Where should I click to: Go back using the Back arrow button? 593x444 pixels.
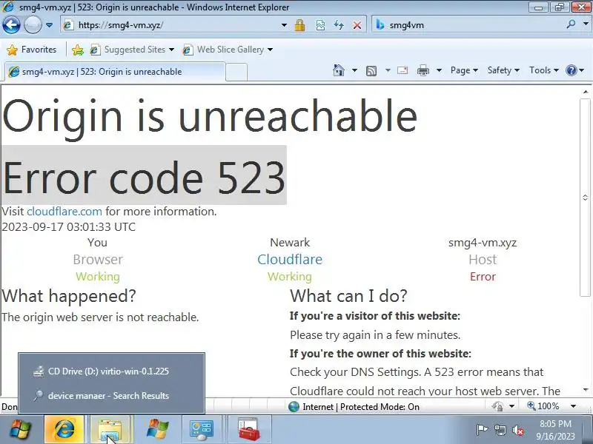(x=11, y=25)
